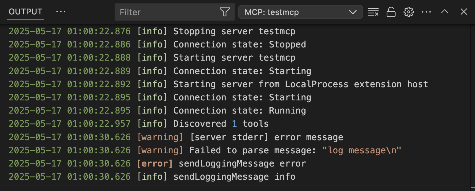The height and width of the screenshot is (191, 475).
Task: Open filter options funnel icon
Action: [x=225, y=12]
